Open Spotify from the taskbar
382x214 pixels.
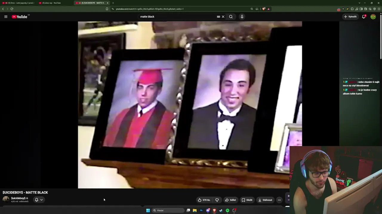click(x=227, y=210)
